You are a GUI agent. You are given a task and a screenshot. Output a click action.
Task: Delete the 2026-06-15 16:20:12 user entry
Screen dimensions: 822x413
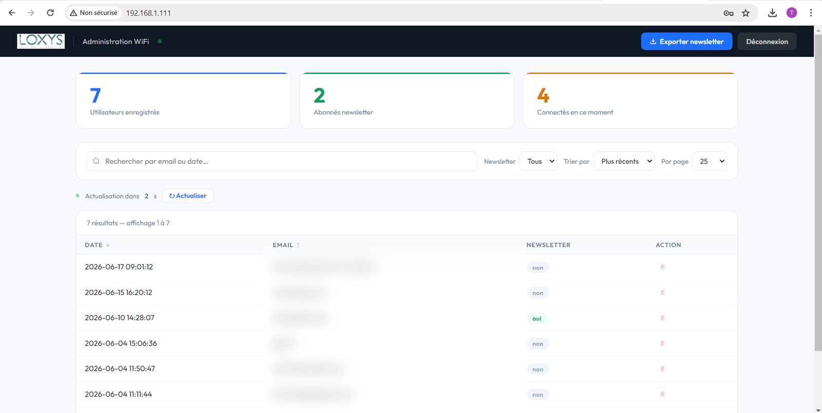[662, 293]
